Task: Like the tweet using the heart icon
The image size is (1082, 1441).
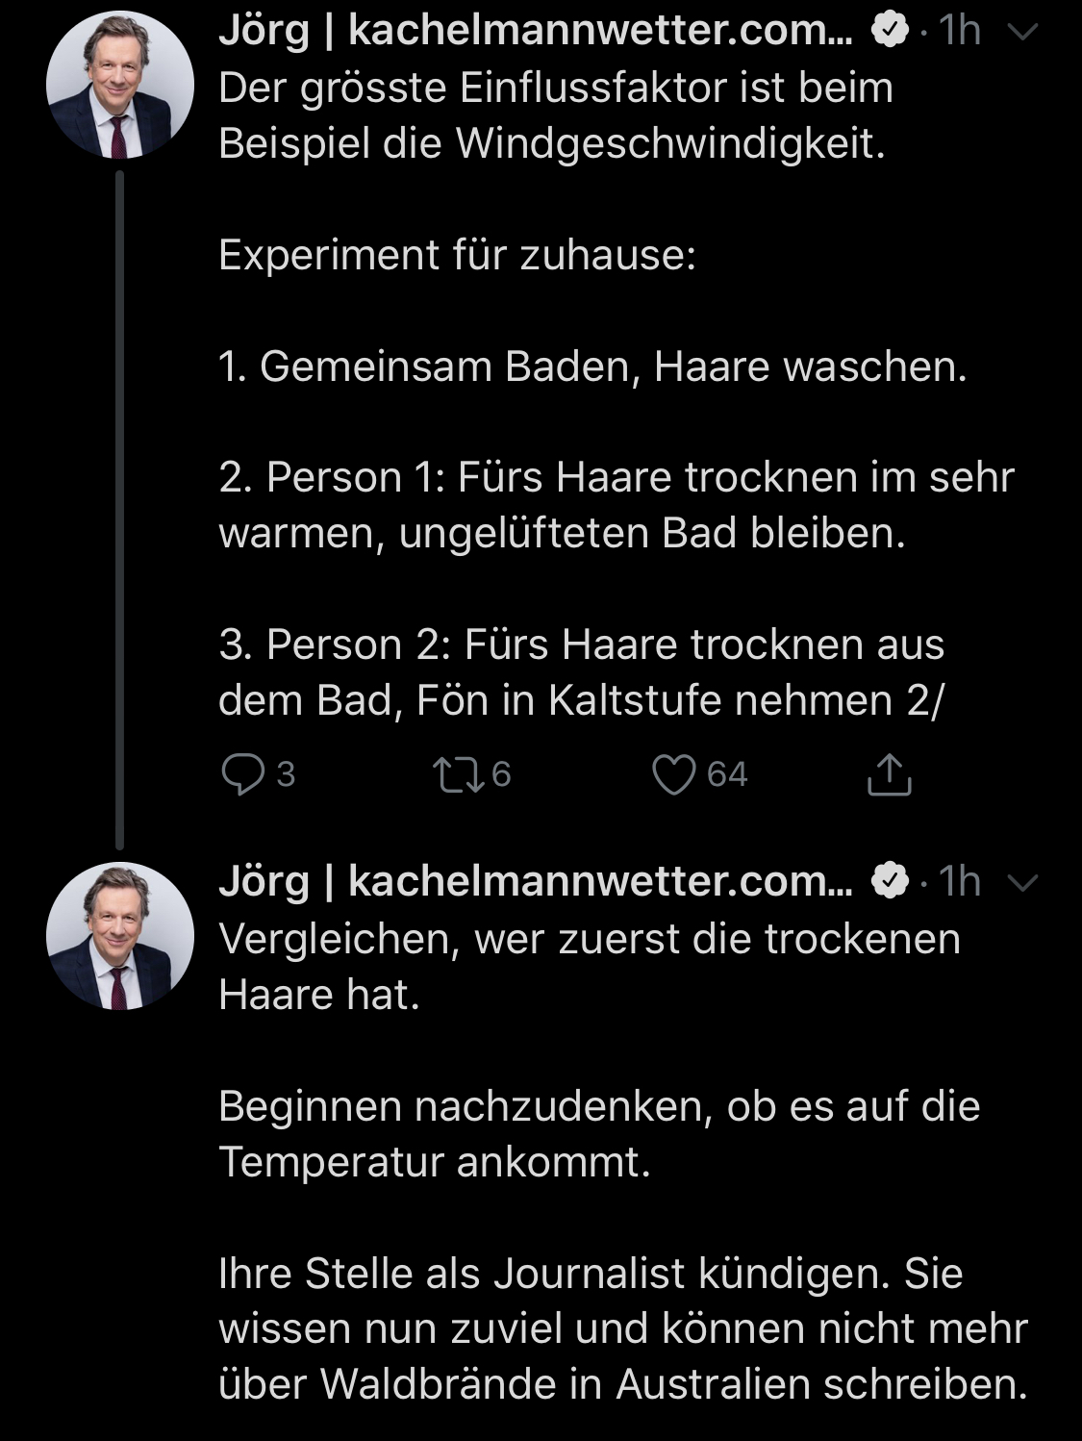Action: (673, 774)
